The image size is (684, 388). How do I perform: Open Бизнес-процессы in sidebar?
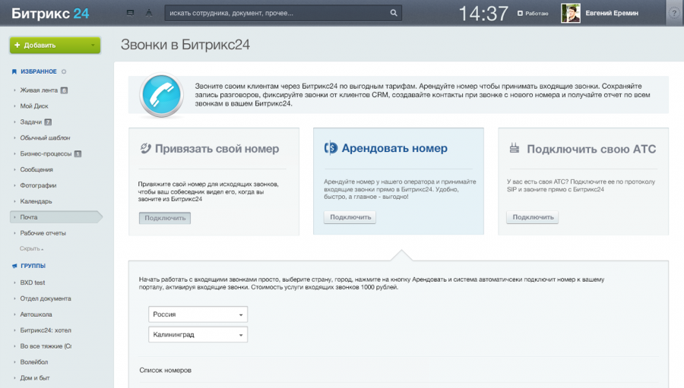point(46,154)
